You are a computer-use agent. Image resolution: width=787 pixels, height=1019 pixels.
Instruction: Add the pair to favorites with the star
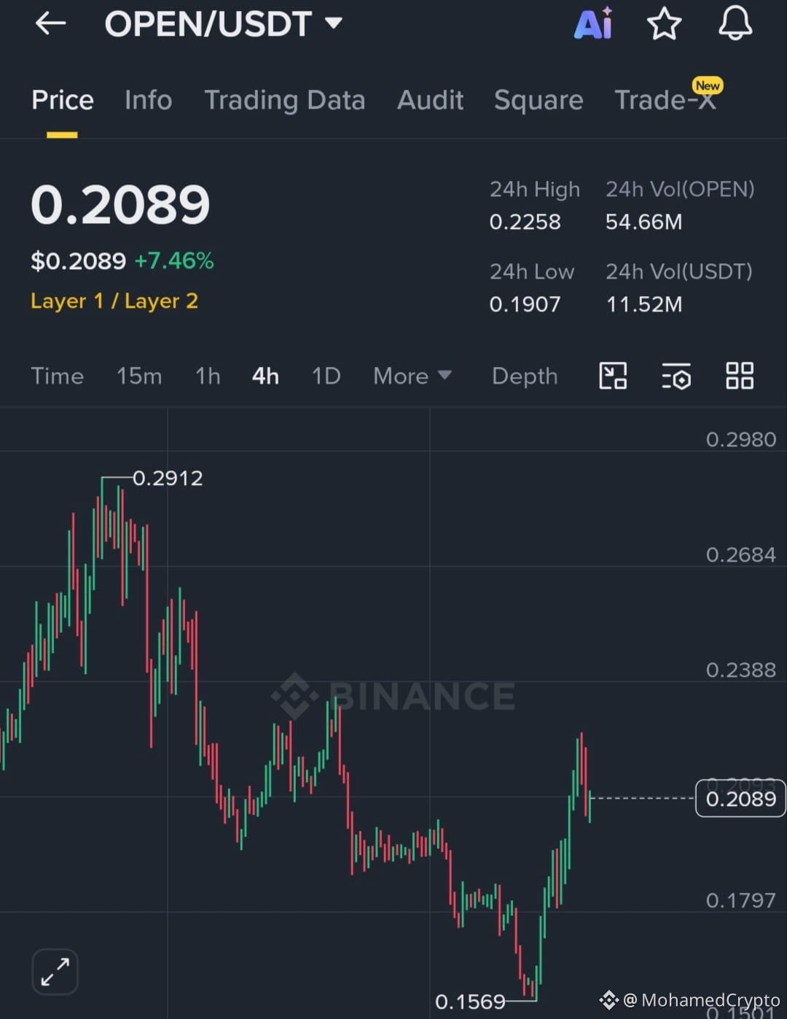pos(664,24)
